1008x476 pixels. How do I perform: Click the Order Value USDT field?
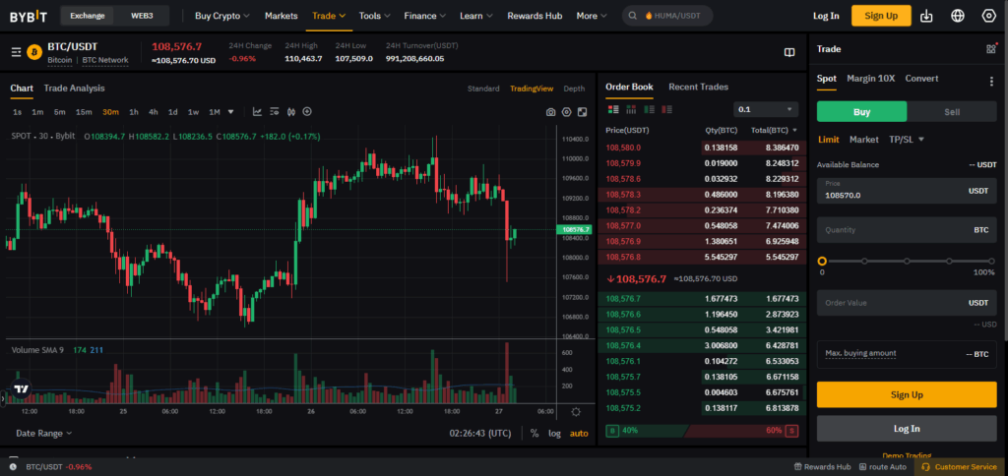907,303
